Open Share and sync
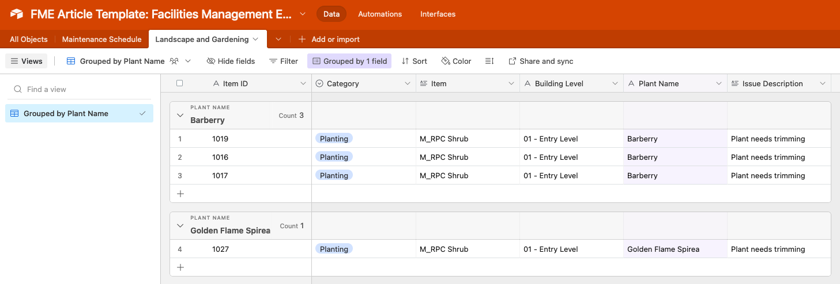840x284 pixels. (x=541, y=61)
